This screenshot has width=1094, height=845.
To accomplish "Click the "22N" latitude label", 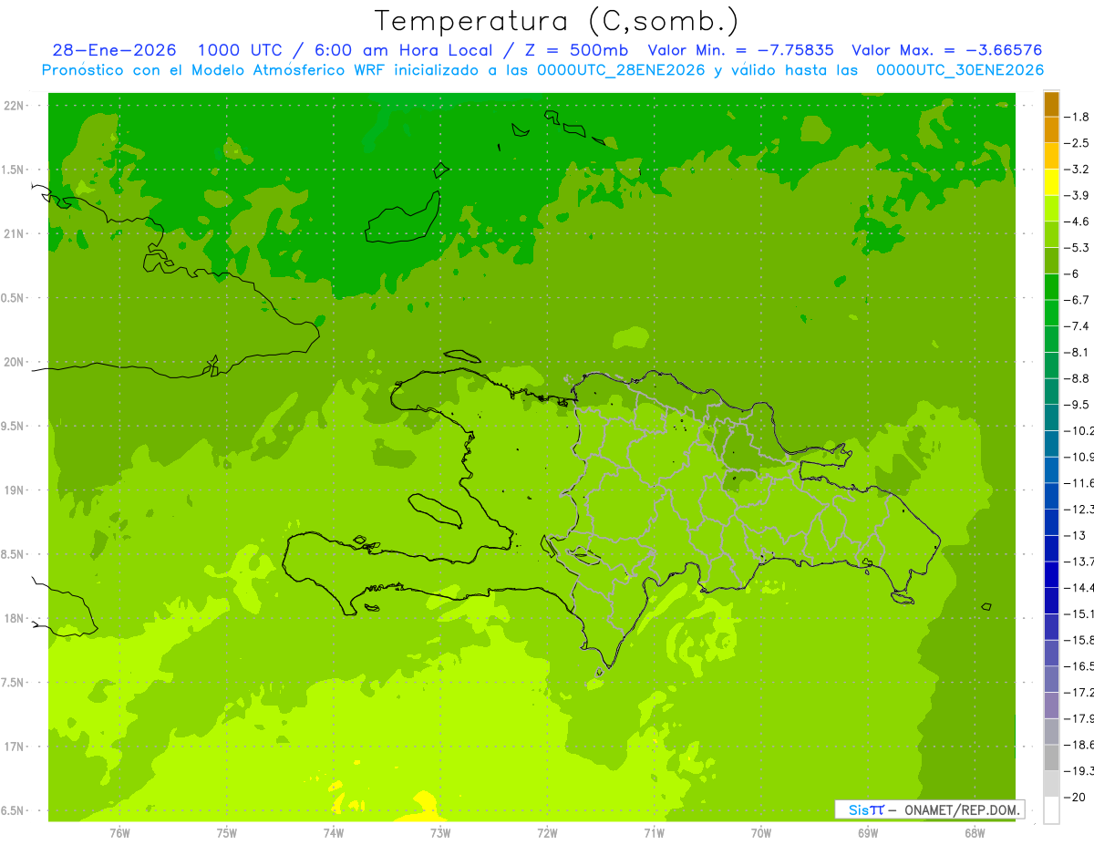I will tap(14, 106).
